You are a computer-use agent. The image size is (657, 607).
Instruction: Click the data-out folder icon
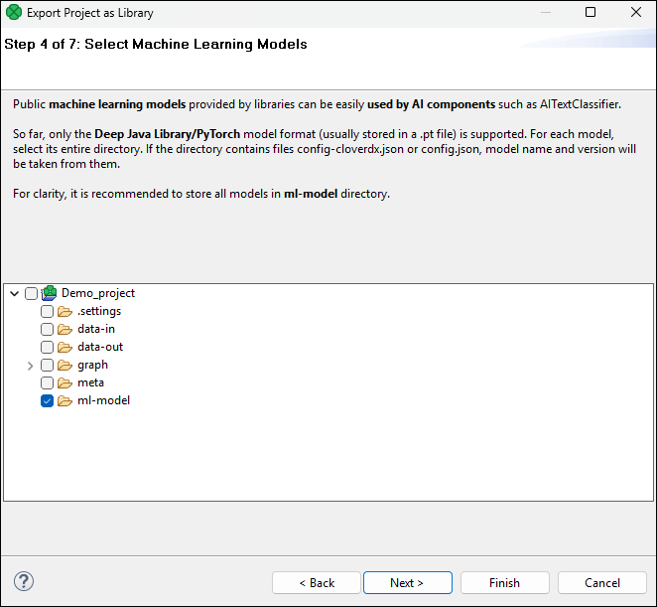point(65,348)
